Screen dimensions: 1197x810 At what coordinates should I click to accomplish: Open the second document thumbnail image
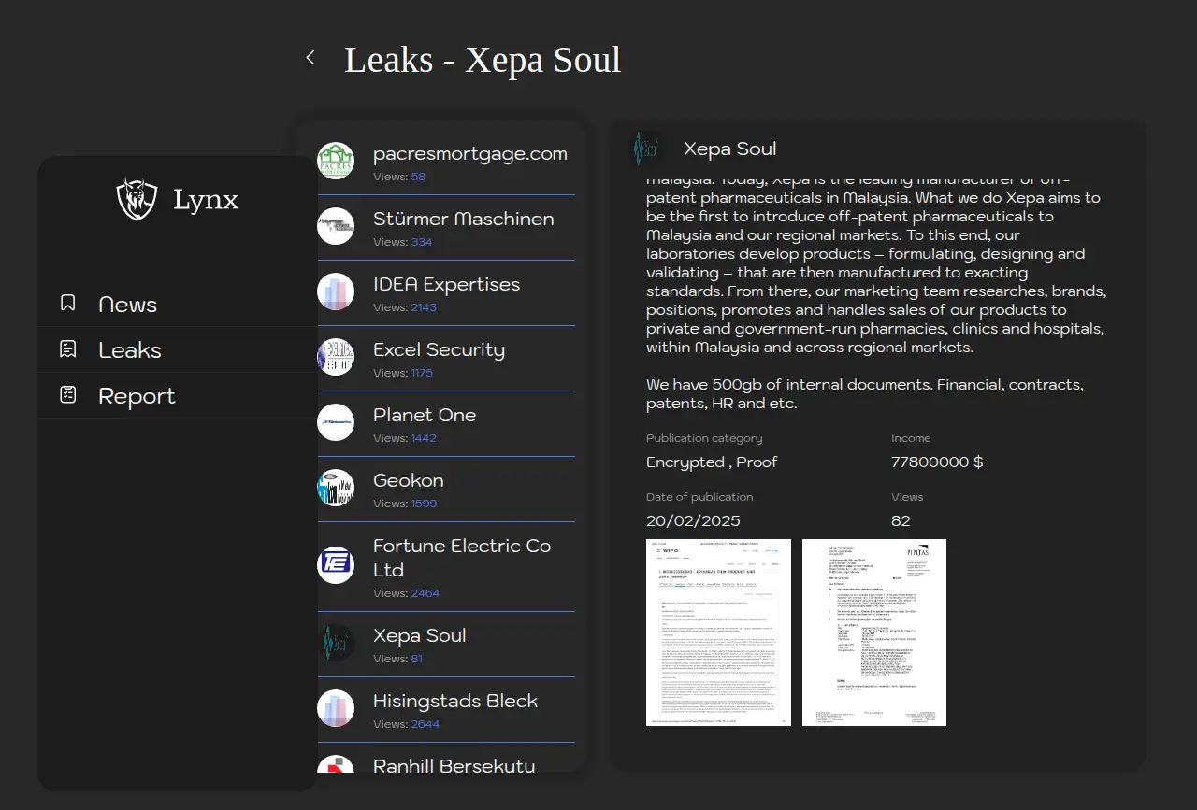873,632
